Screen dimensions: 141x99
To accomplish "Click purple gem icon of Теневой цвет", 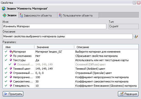I will click(x=11, y=68).
